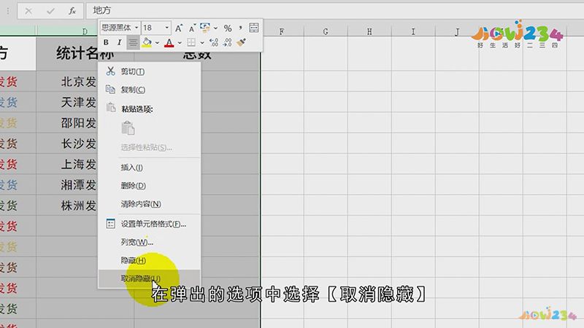Click the increase decimal icon
The image size is (584, 328).
214,42
